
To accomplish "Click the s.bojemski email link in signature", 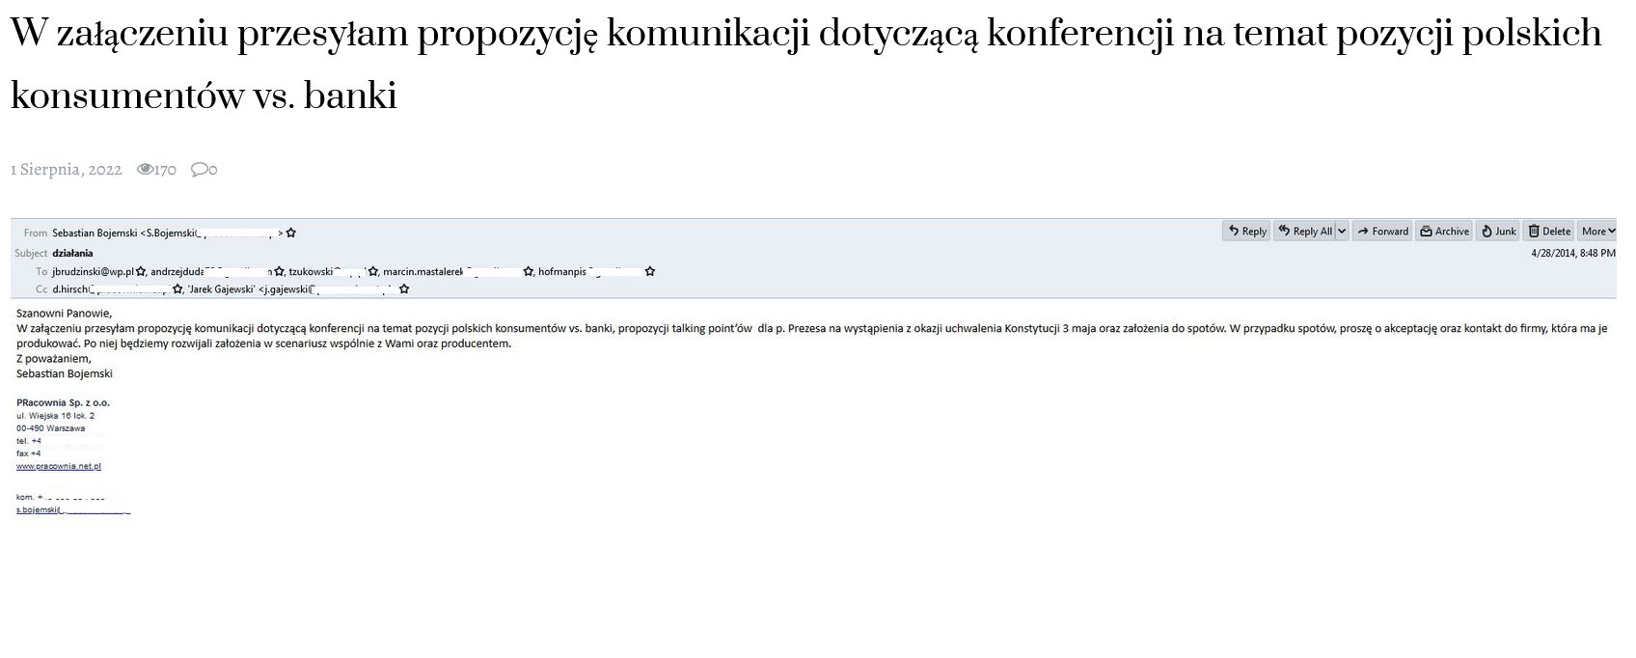I will 73,509.
